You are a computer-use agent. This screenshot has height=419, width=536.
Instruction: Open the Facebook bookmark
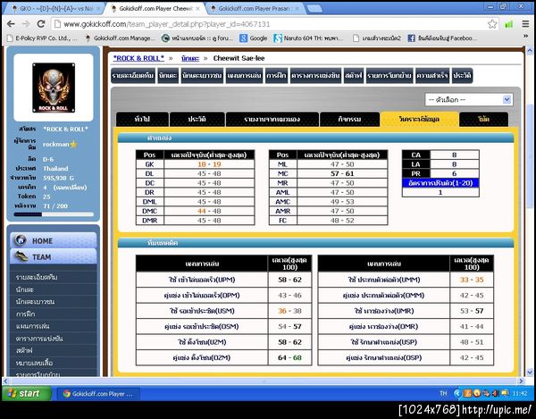coord(443,38)
